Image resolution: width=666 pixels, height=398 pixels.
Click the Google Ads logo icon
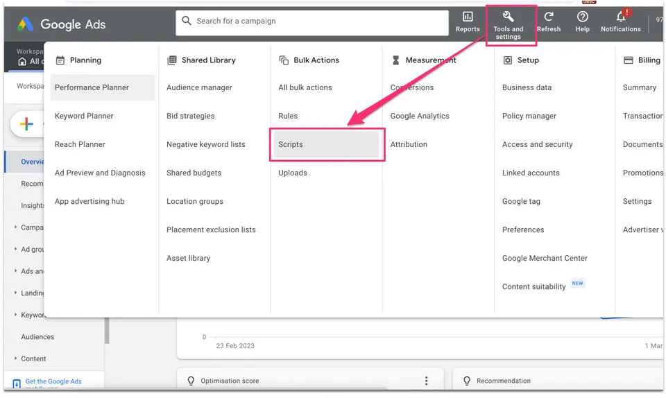(x=26, y=24)
